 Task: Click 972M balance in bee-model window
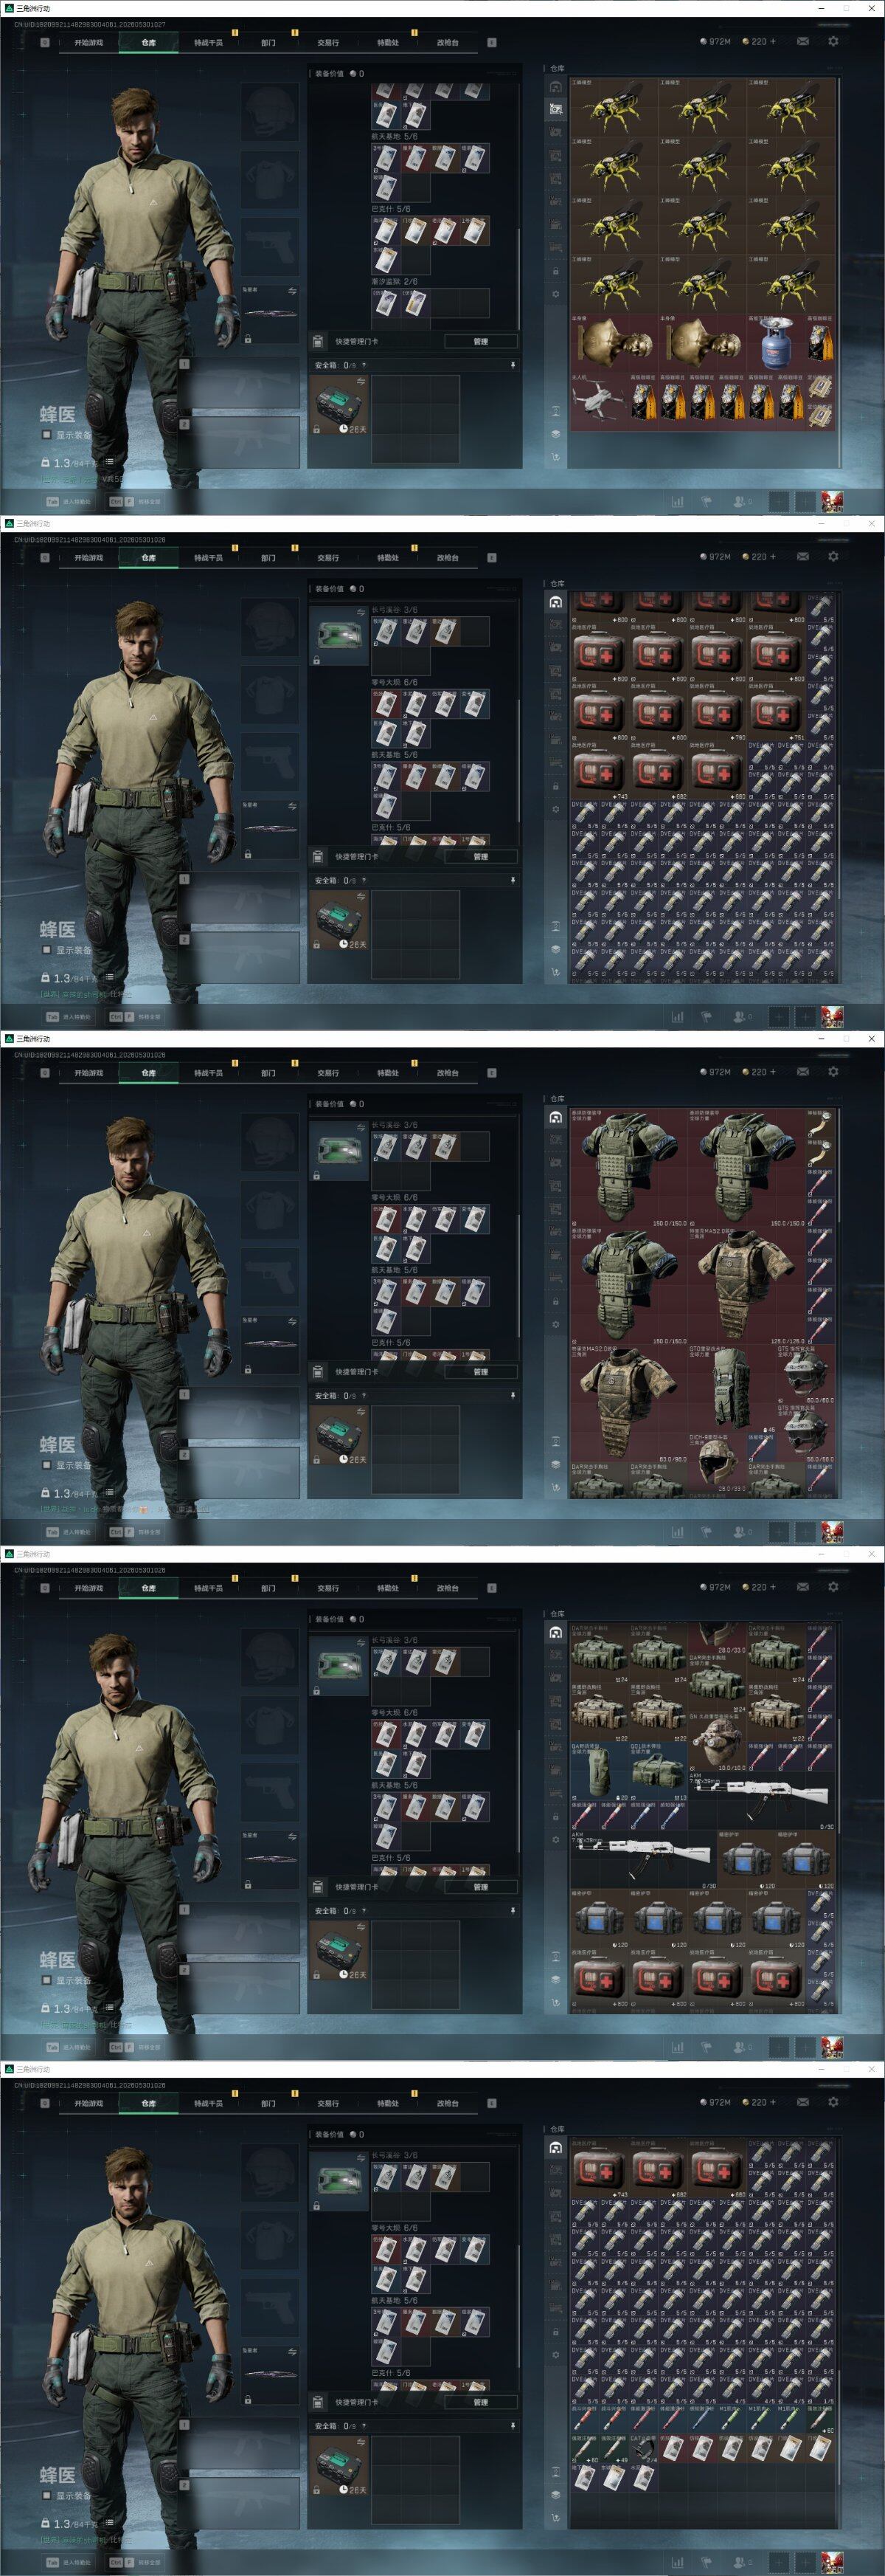[716, 41]
